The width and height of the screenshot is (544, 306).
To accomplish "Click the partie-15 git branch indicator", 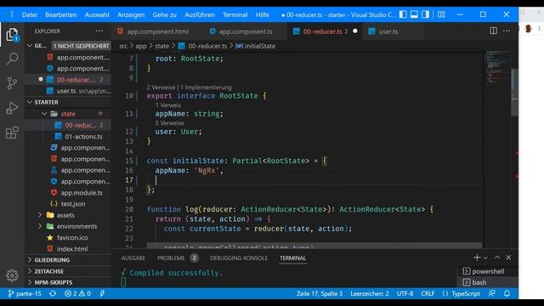I will pyautogui.click(x=25, y=293).
